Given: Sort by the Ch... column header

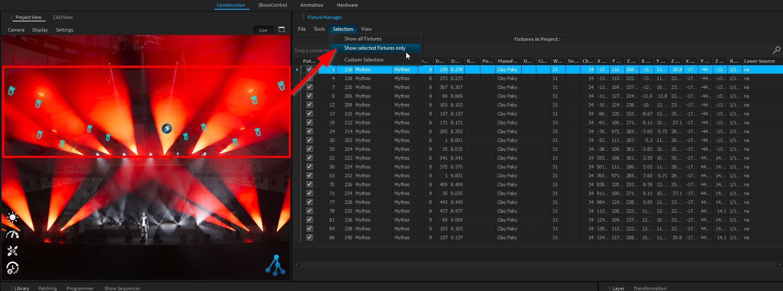Looking at the screenshot, I should pyautogui.click(x=588, y=61).
